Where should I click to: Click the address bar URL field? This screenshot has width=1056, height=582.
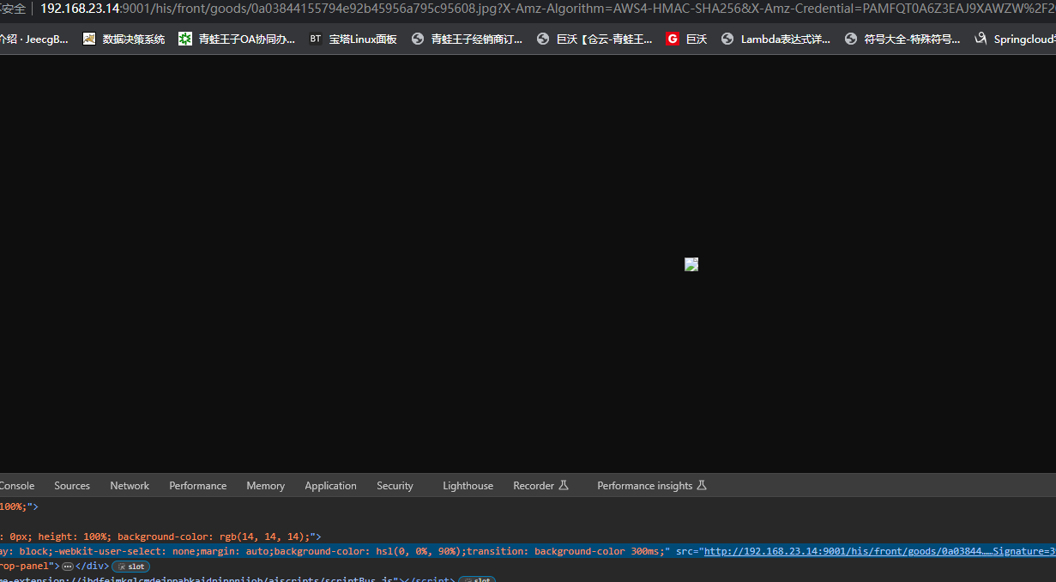coord(548,9)
